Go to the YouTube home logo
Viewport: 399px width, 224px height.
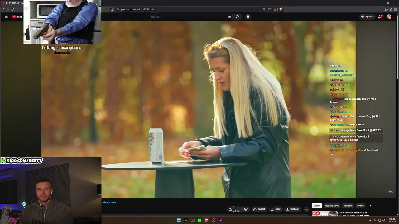tap(17, 17)
